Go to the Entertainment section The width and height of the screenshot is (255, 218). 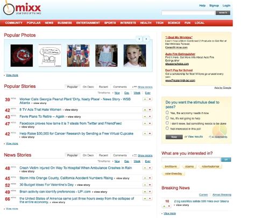88,23
